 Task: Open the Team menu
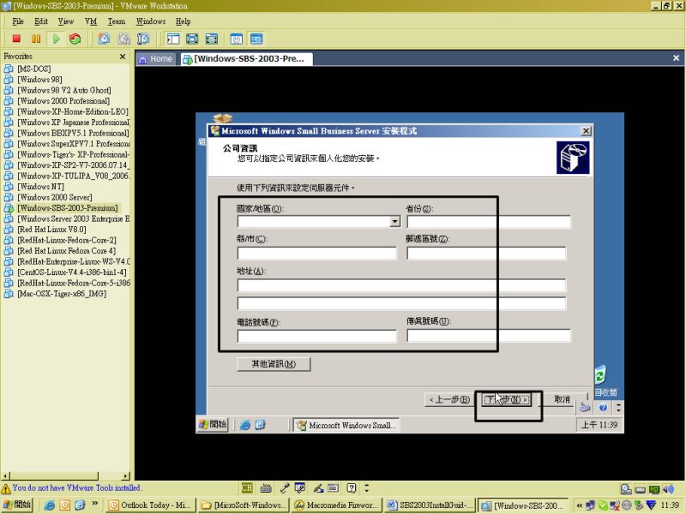[x=117, y=21]
